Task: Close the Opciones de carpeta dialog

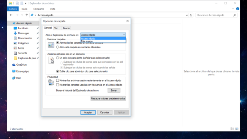Action: coord(127,21)
